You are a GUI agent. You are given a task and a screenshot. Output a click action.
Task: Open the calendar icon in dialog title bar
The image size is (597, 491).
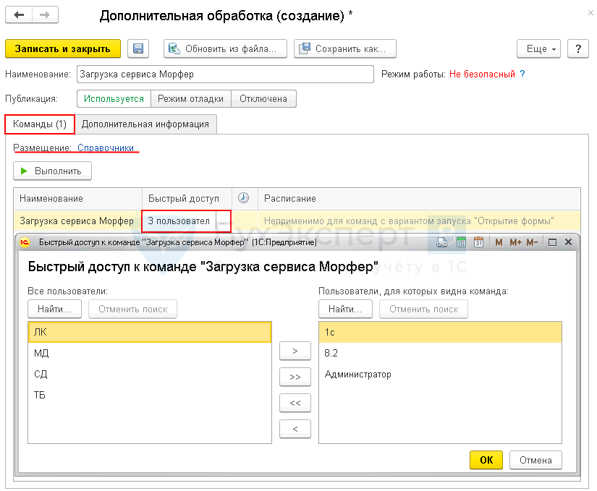click(478, 242)
